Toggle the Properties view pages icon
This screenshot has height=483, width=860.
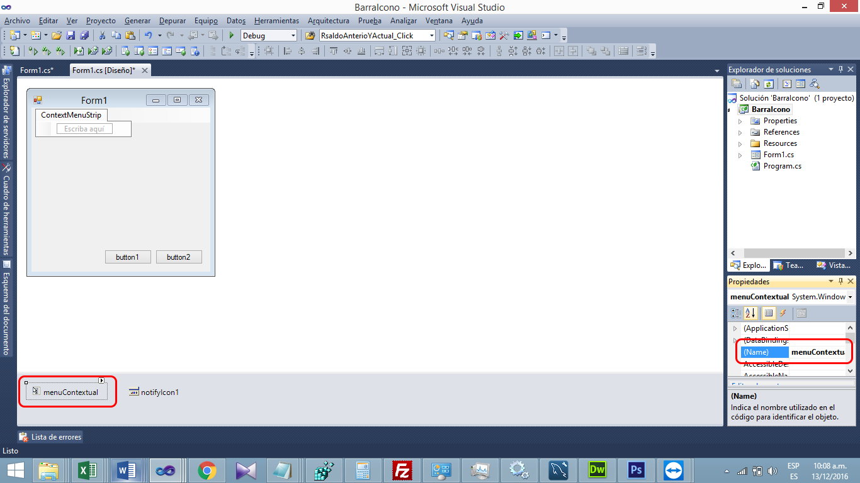click(x=801, y=313)
